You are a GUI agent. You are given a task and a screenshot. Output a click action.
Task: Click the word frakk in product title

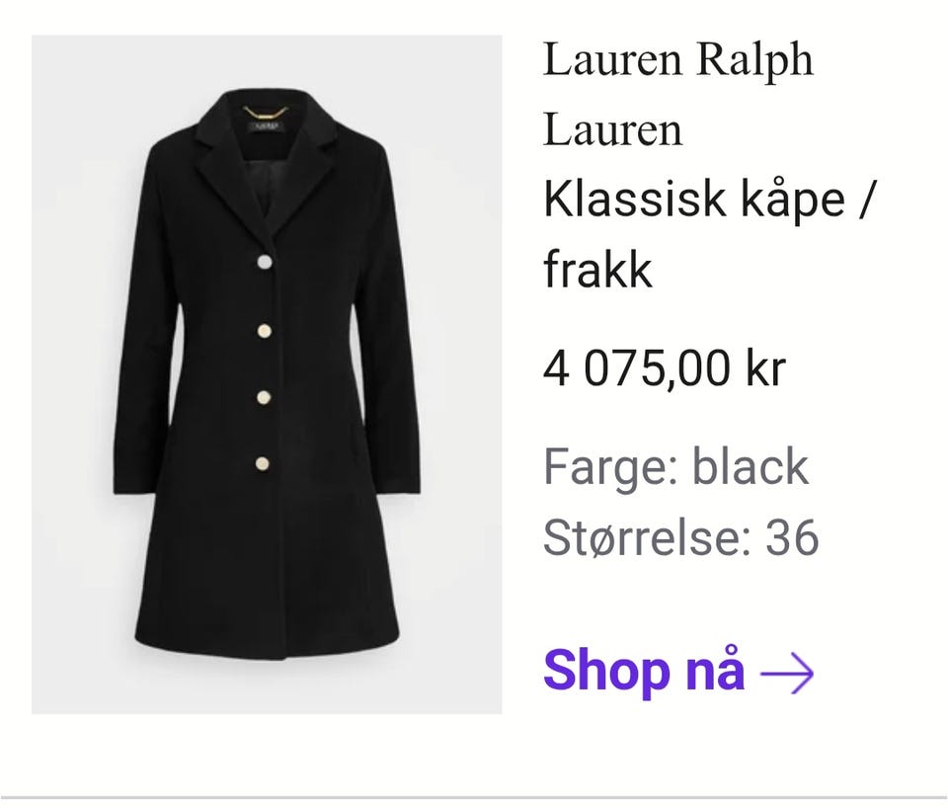[x=597, y=269]
